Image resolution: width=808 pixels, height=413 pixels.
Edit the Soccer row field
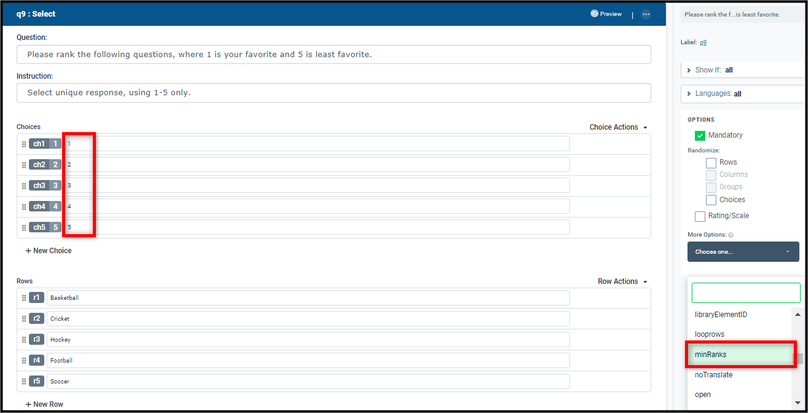[x=308, y=381]
